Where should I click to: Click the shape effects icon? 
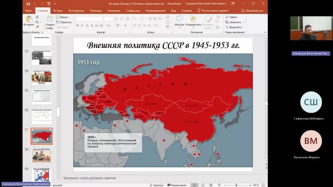coord(217,27)
